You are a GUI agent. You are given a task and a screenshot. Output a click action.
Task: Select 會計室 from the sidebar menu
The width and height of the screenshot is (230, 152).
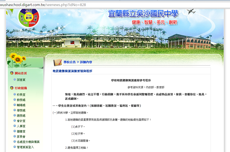pyautogui.click(x=21, y=121)
